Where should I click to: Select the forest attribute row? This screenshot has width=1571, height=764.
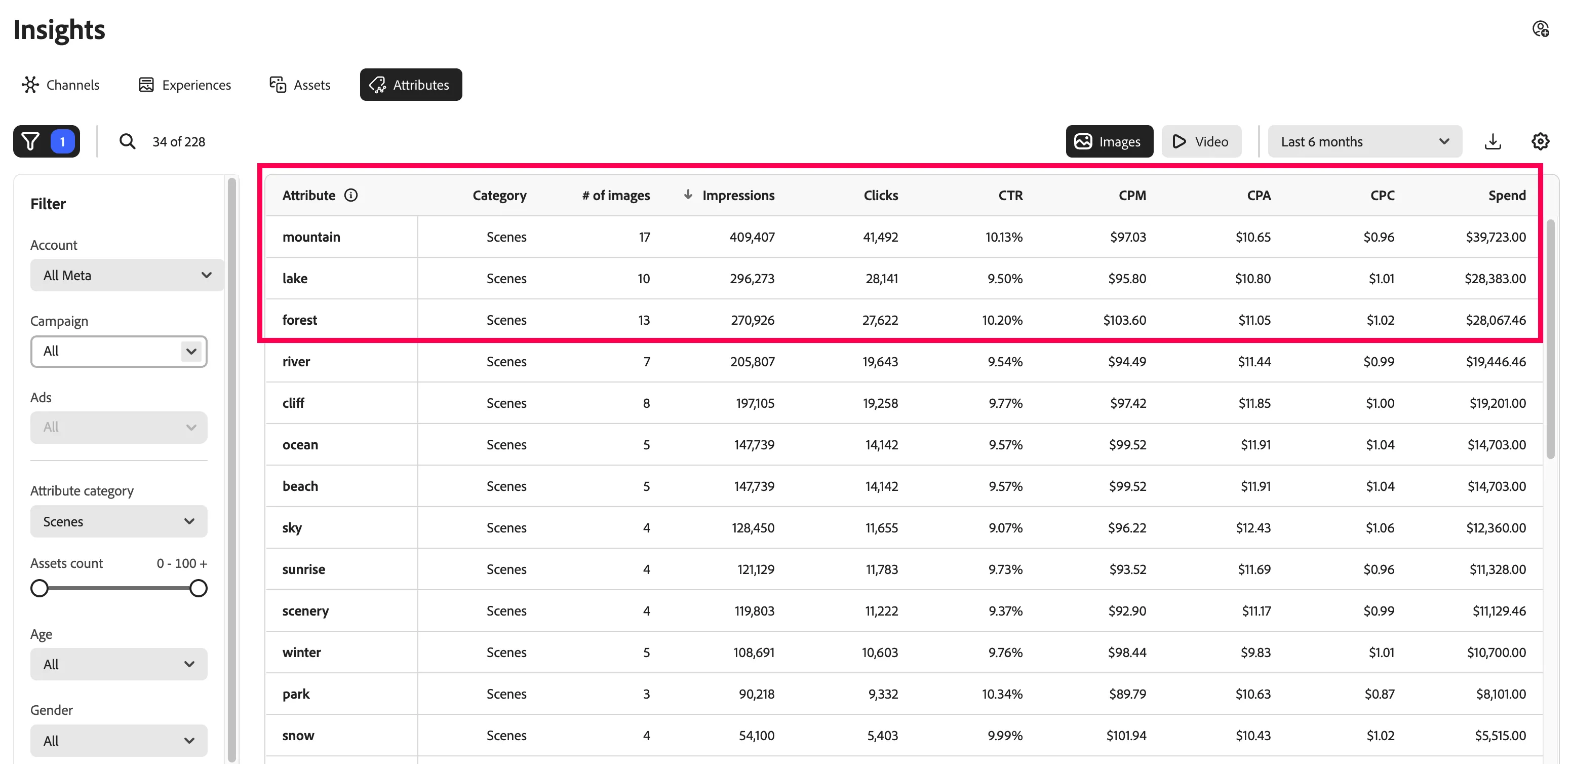(904, 320)
